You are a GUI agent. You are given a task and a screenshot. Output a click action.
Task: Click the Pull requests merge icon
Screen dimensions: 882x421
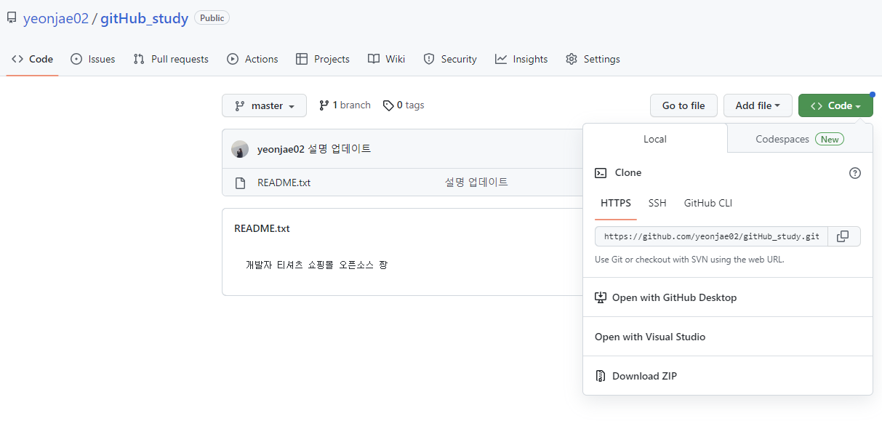click(139, 59)
